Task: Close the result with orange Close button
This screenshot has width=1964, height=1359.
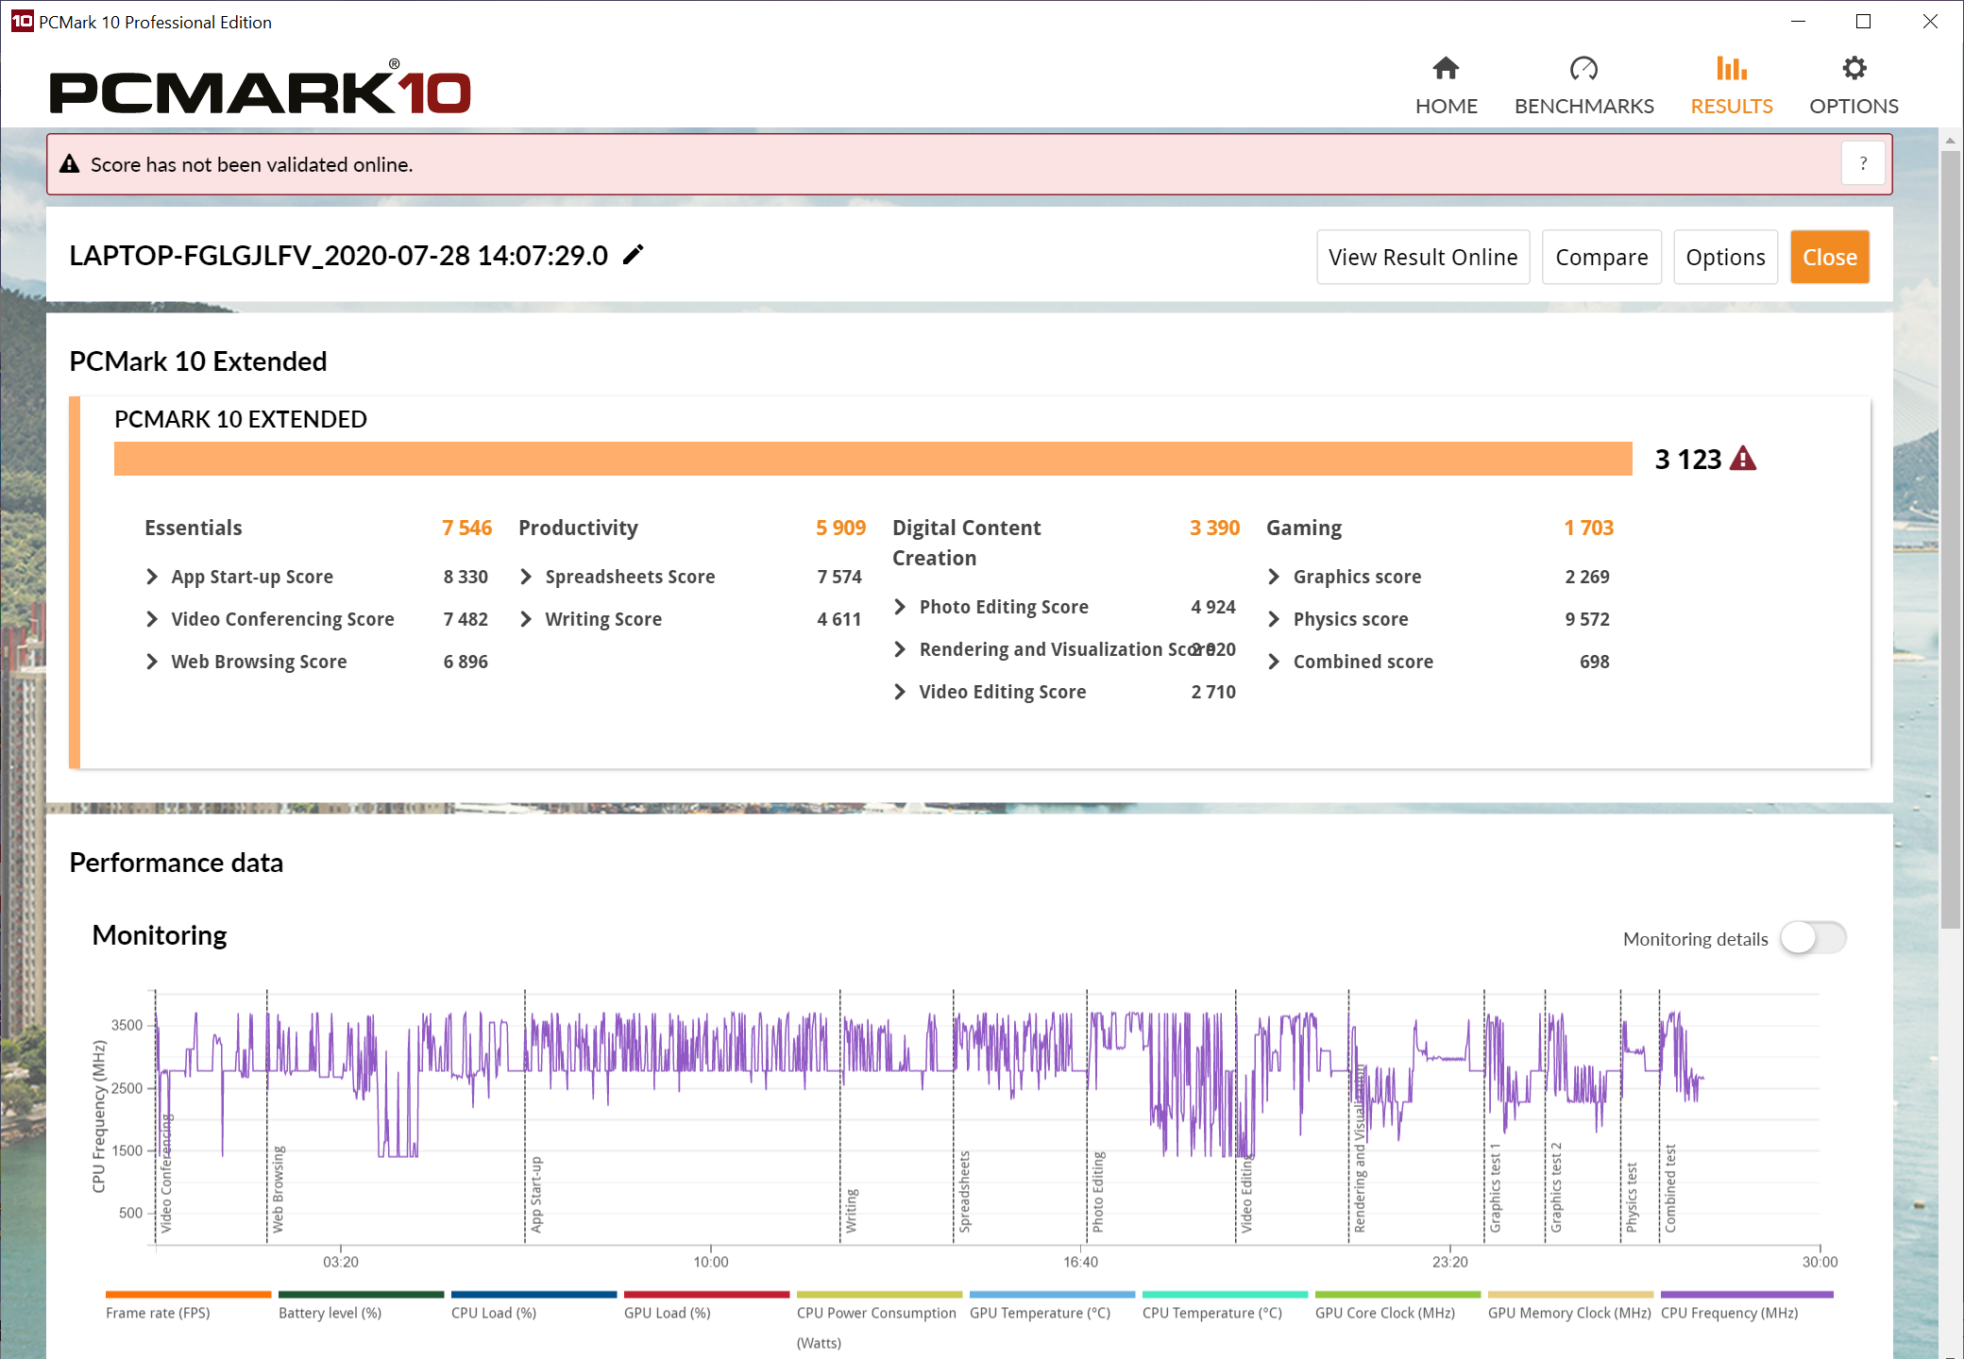Action: pyautogui.click(x=1829, y=257)
